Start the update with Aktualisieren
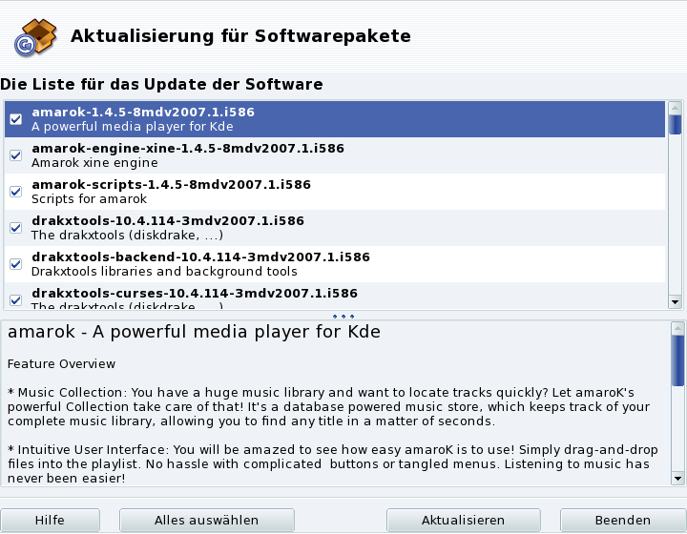687x534 pixels. click(463, 521)
